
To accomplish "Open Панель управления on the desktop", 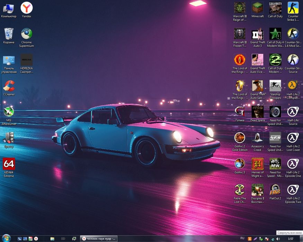I will 9,64.
